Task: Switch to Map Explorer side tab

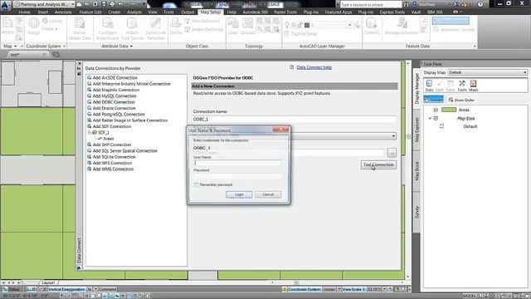Action: [x=417, y=130]
